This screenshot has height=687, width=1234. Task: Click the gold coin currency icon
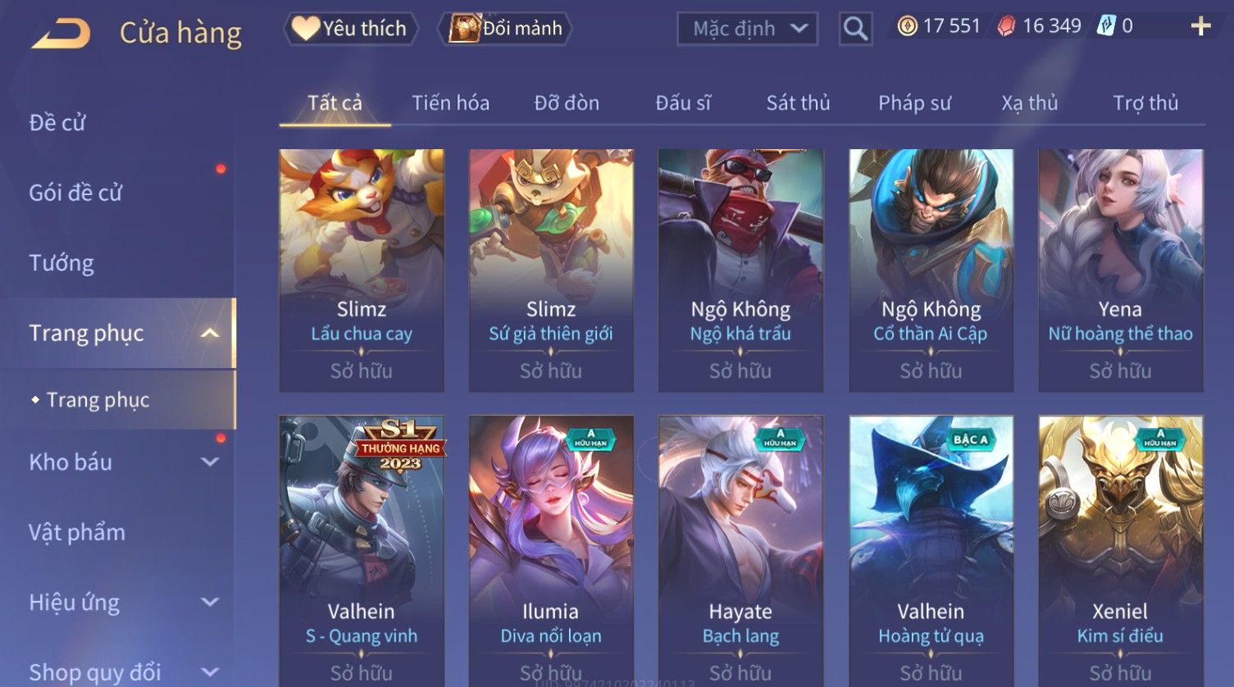(x=907, y=26)
